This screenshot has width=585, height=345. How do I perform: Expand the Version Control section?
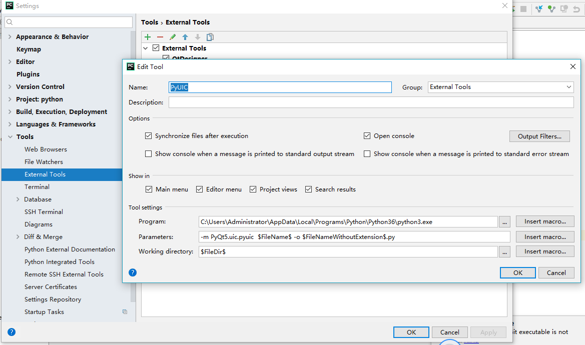pyautogui.click(x=10, y=86)
